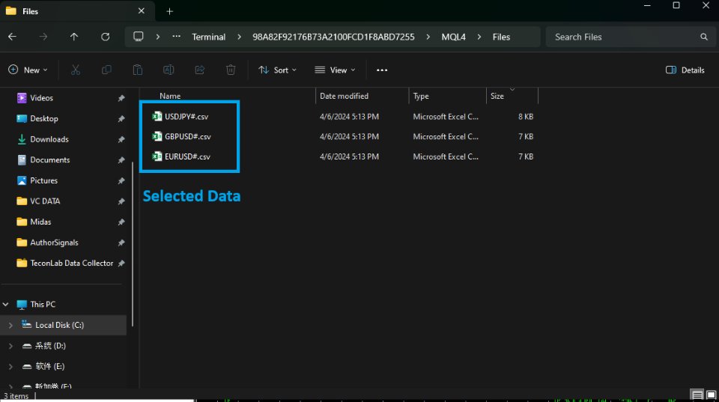719x402 pixels.
Task: Go back with the left arrow
Action: (x=13, y=37)
